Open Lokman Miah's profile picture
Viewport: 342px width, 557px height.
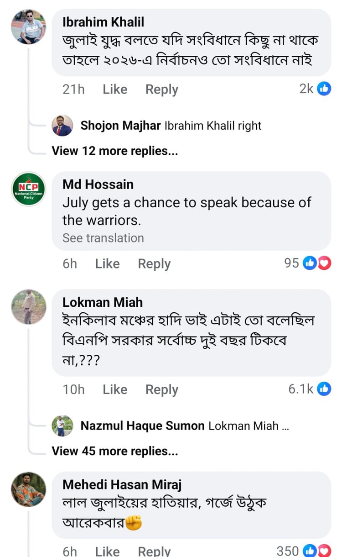[x=28, y=307]
